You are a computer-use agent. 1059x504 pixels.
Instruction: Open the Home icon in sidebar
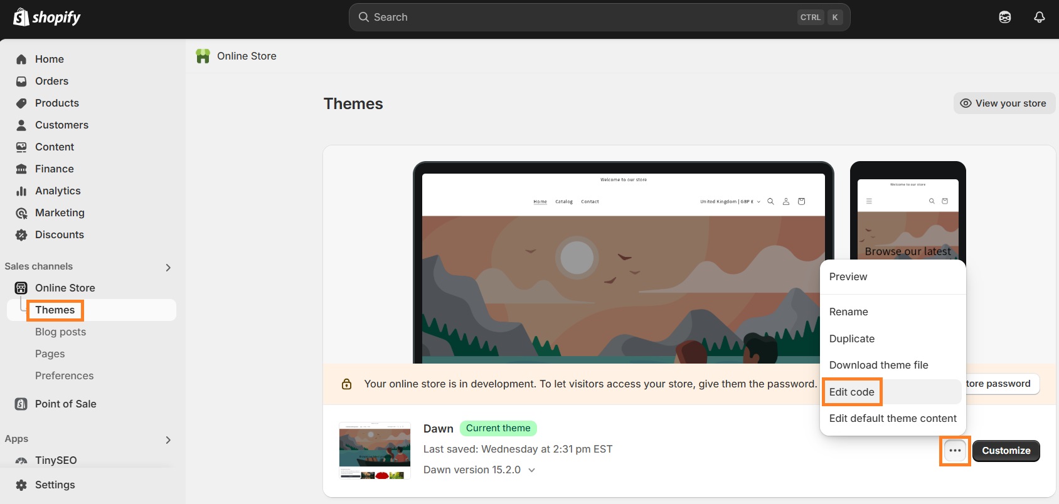[x=21, y=59]
